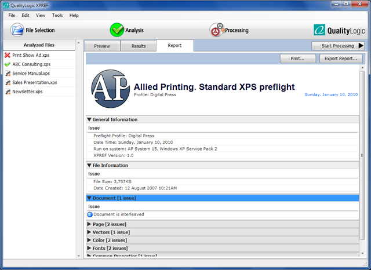
Task: Go to the Processing step label
Action: pyautogui.click(x=237, y=30)
